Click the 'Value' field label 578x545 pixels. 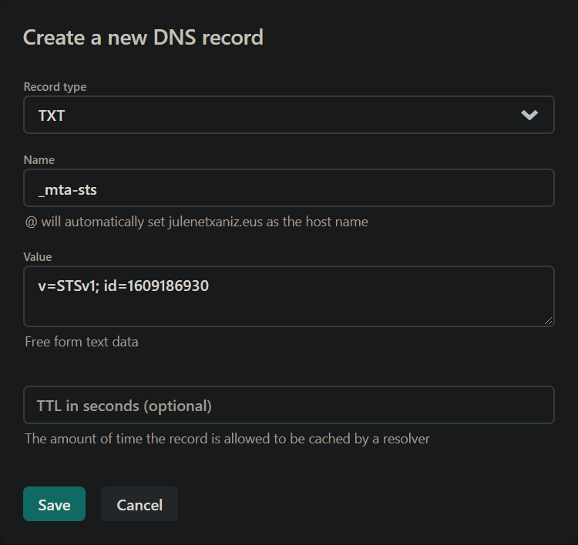(38, 256)
